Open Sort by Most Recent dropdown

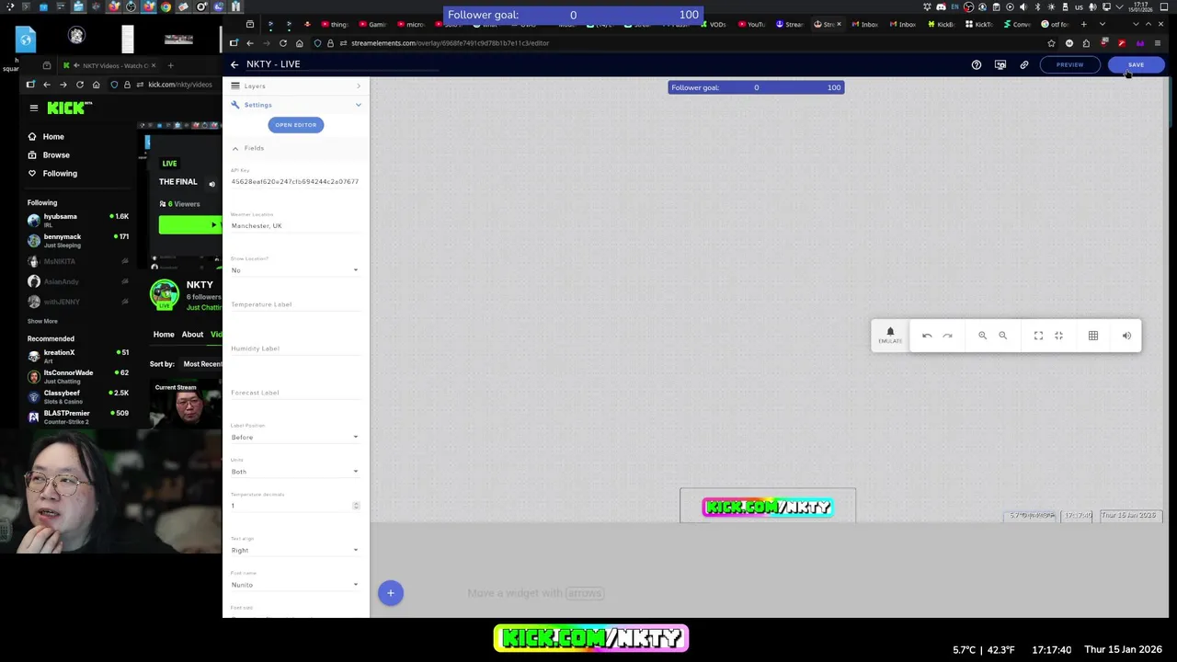201,364
